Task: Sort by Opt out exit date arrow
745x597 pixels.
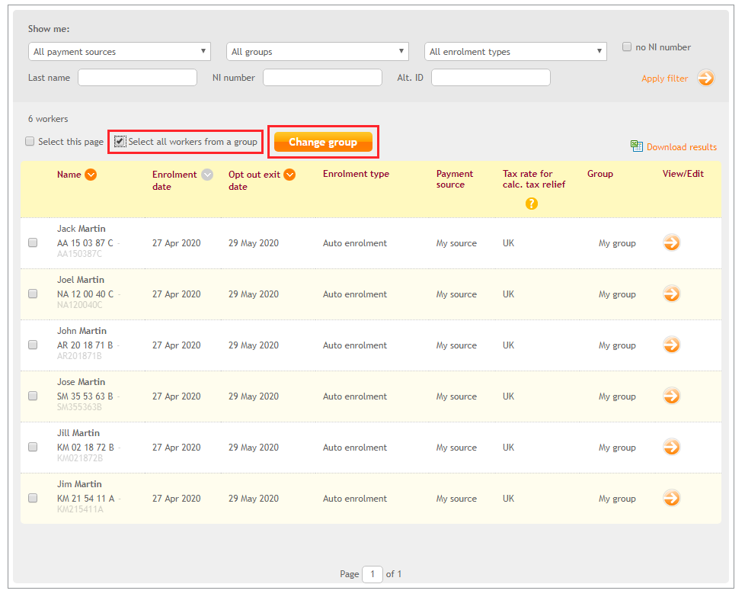Action: pyautogui.click(x=289, y=175)
